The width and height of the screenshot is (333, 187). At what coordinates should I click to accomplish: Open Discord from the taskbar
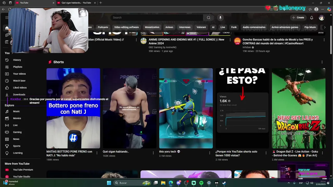click(x=179, y=183)
